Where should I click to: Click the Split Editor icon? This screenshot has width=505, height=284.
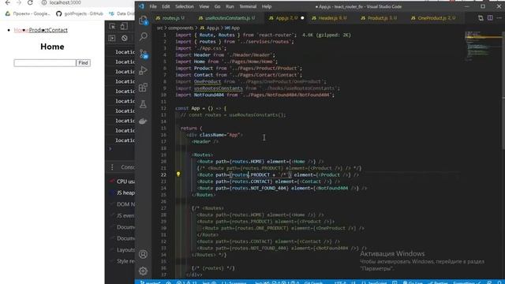[490, 18]
